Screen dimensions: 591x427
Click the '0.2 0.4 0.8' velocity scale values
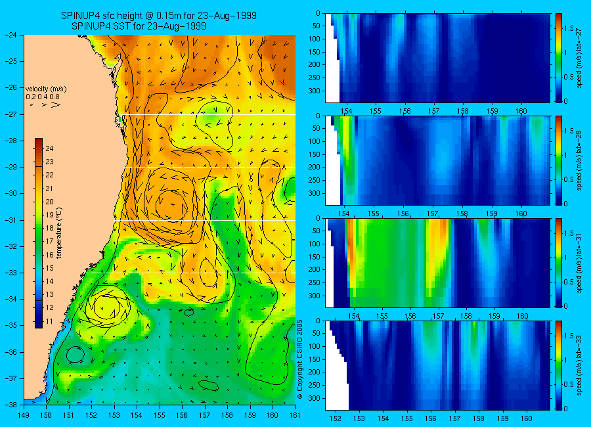(x=43, y=97)
